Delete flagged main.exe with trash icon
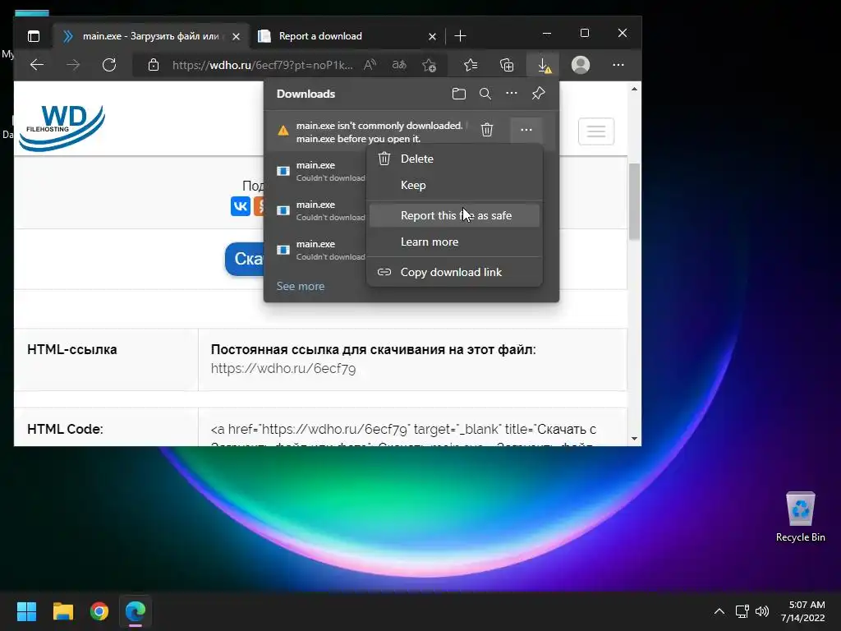This screenshot has width=841, height=631. [486, 130]
